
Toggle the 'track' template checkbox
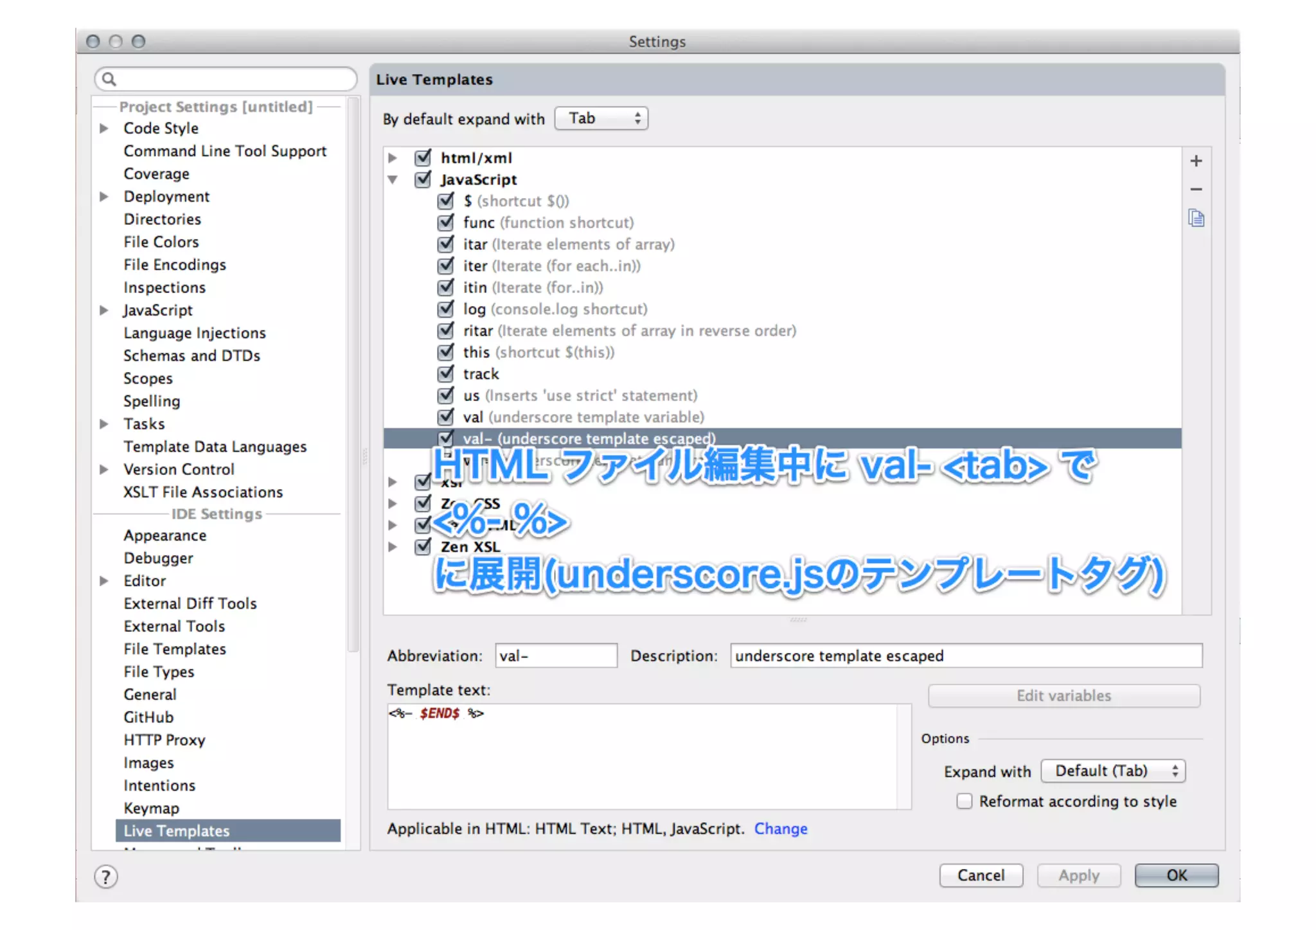[x=445, y=374]
